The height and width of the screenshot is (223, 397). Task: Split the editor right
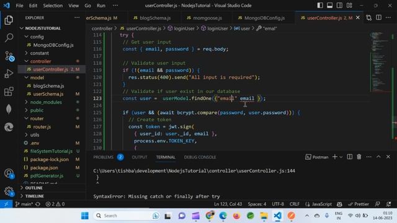(x=378, y=17)
